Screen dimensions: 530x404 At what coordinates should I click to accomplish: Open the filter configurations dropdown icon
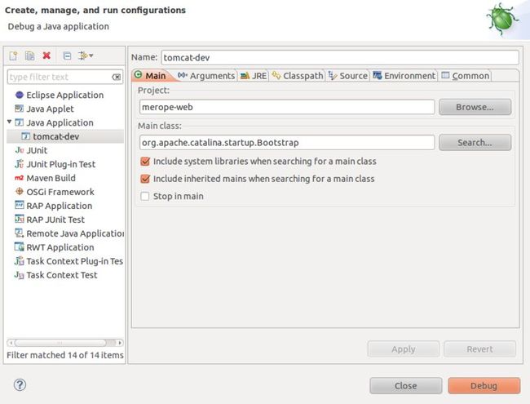coord(86,55)
